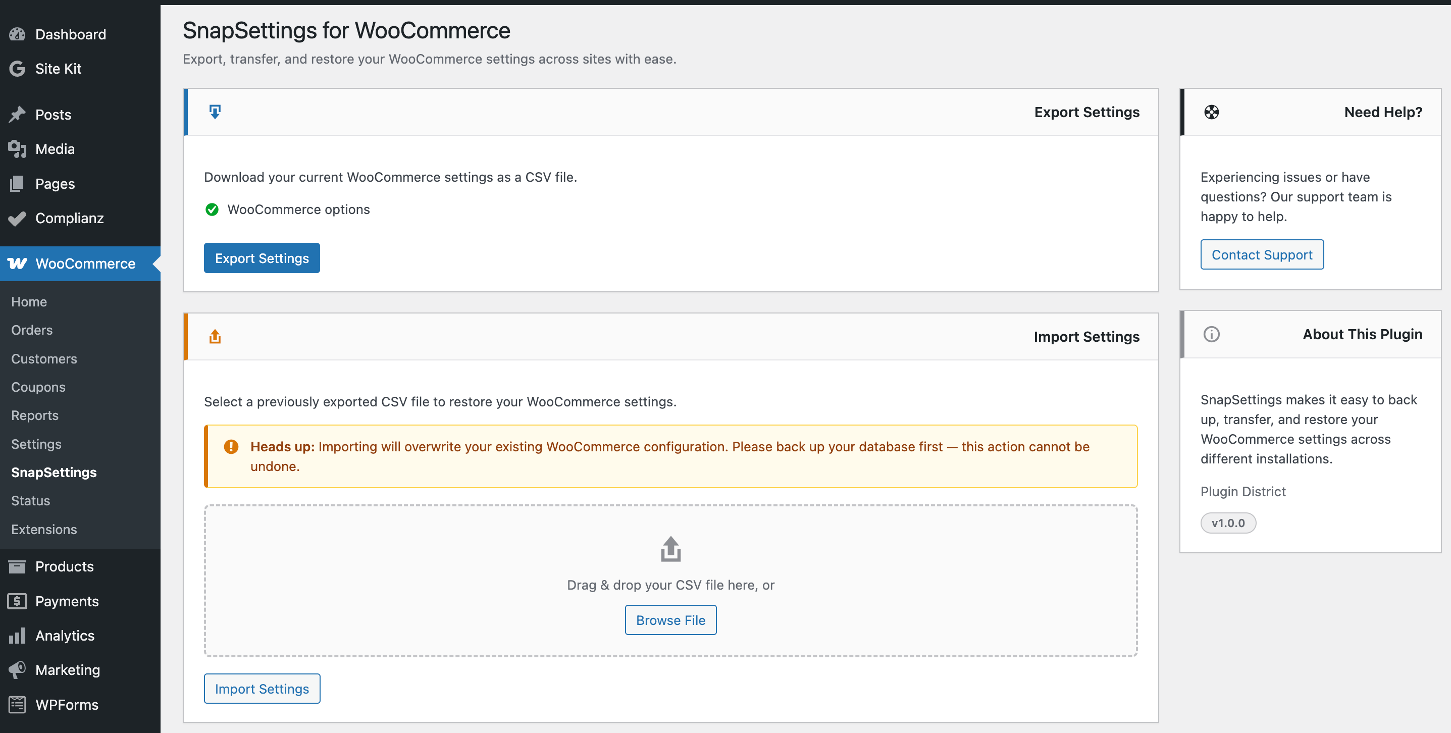Click the Site Kit Google icon

click(x=17, y=69)
